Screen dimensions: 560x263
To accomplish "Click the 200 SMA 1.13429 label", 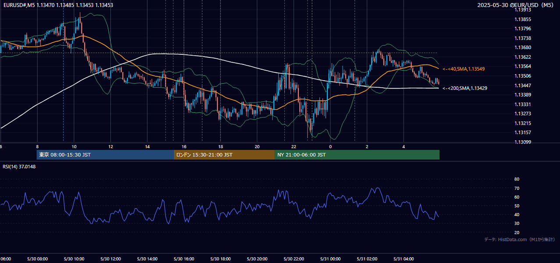I will tap(465, 89).
